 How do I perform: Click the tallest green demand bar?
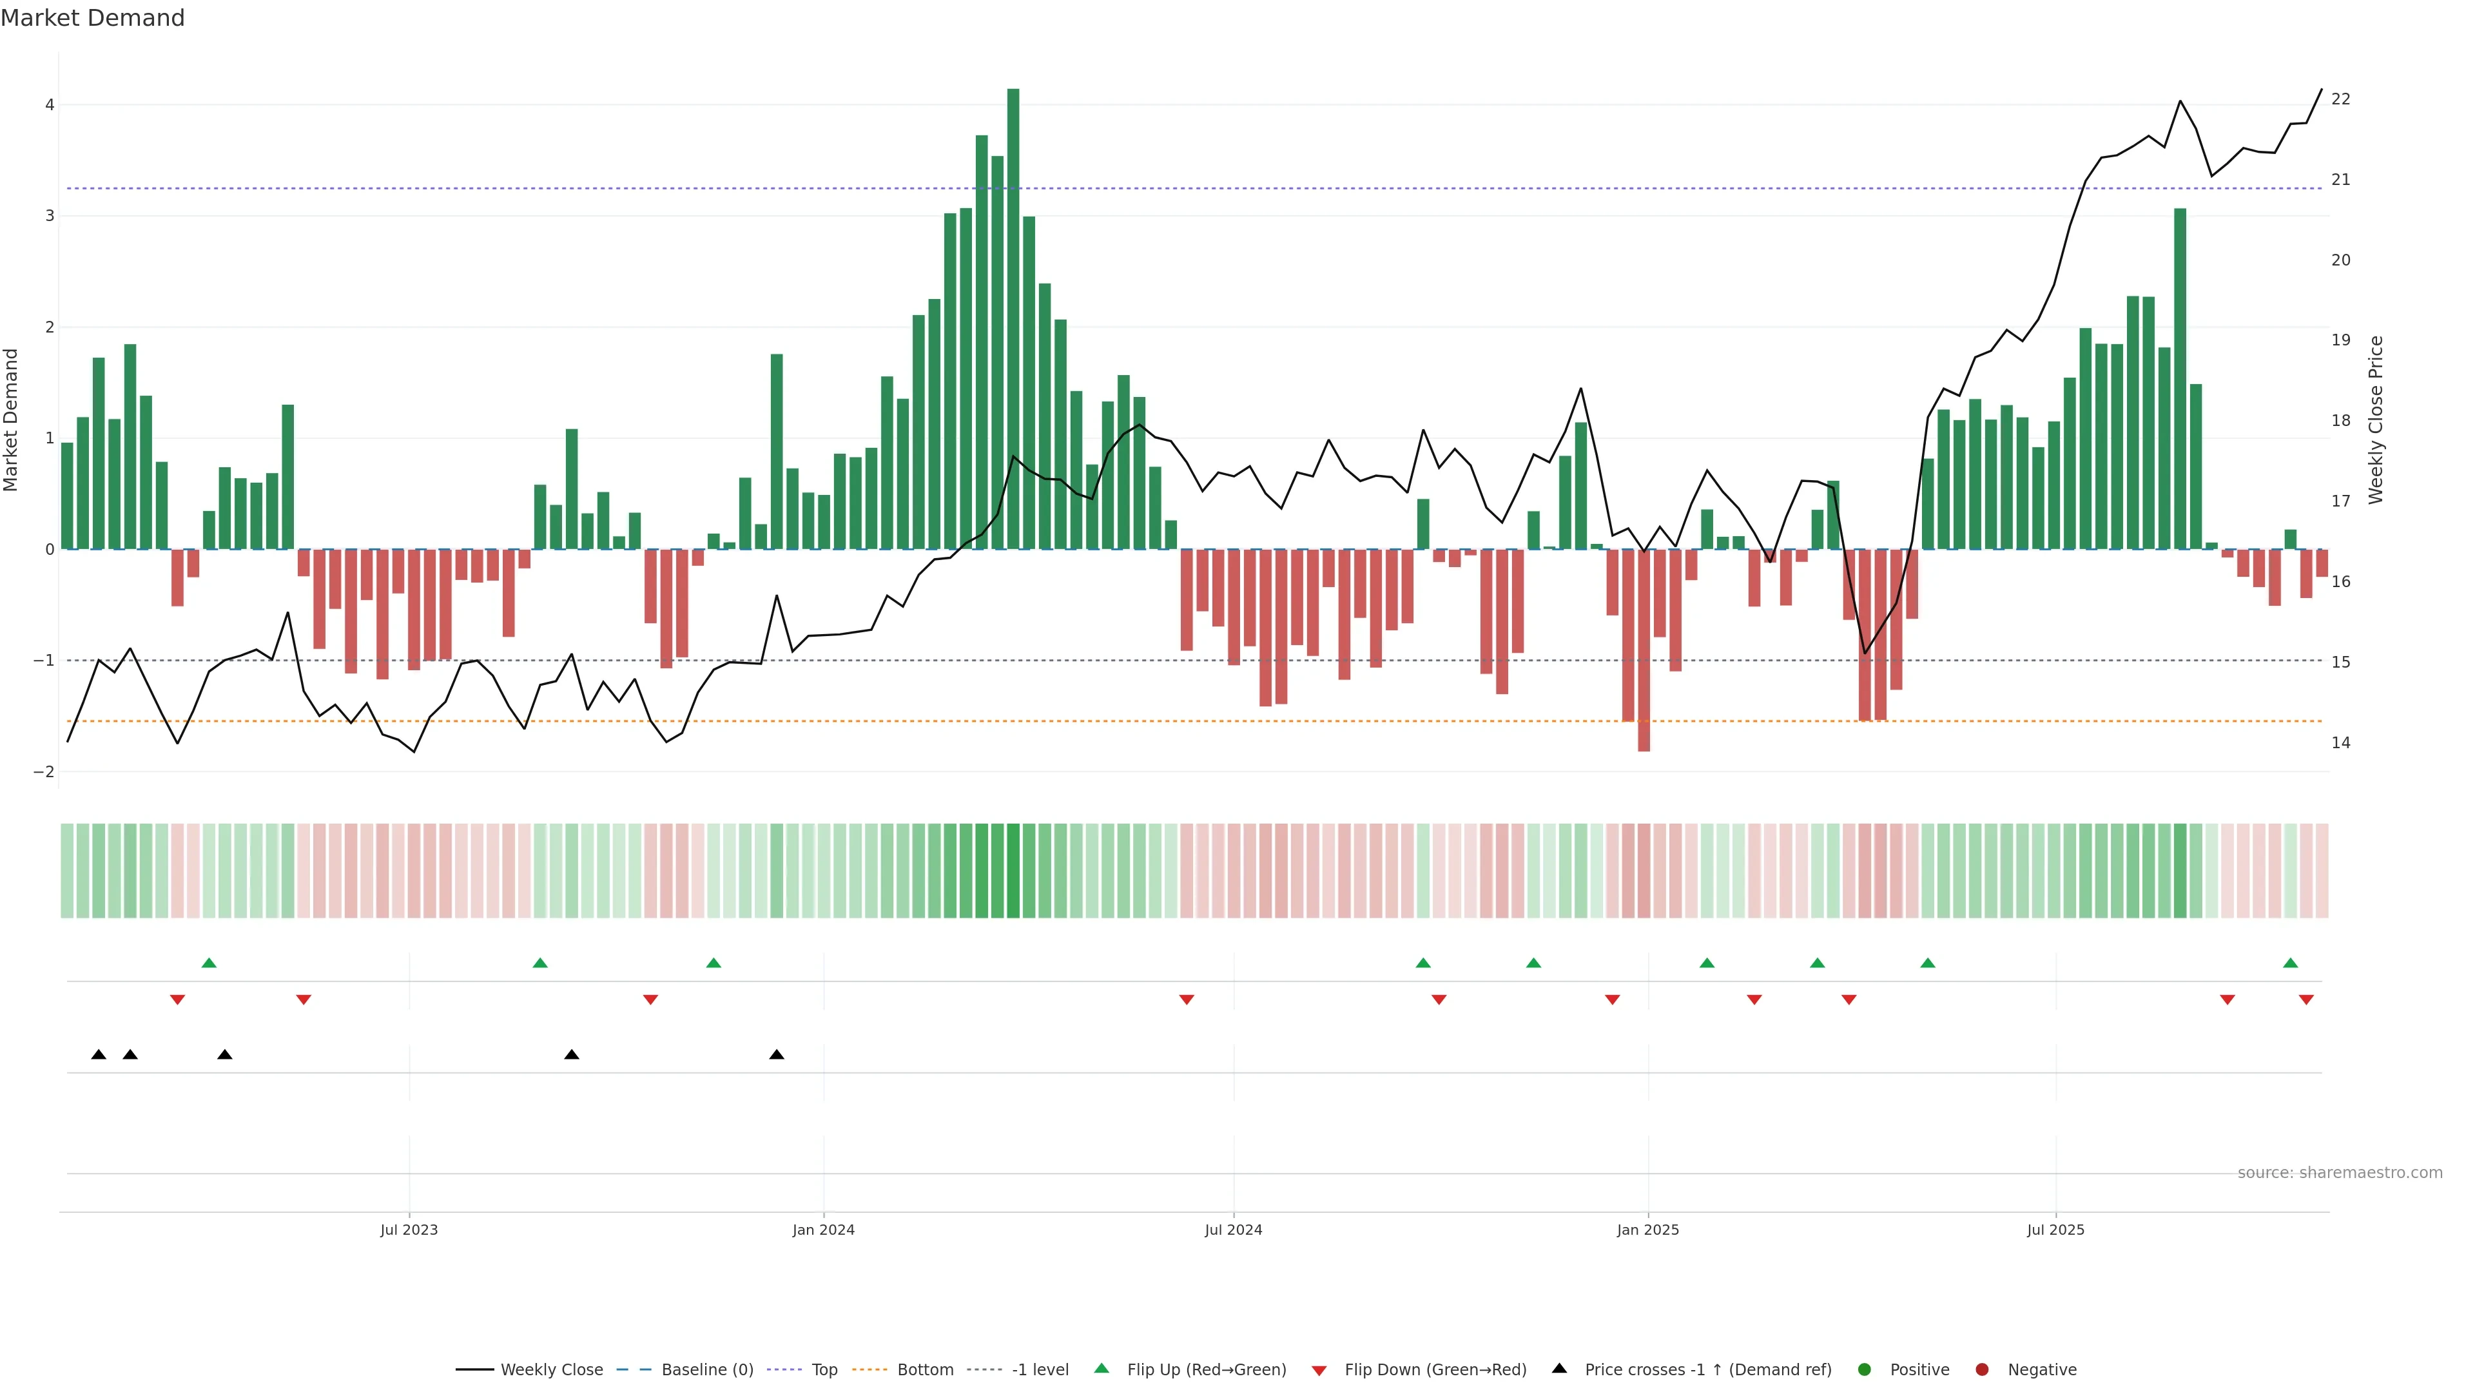(1013, 317)
